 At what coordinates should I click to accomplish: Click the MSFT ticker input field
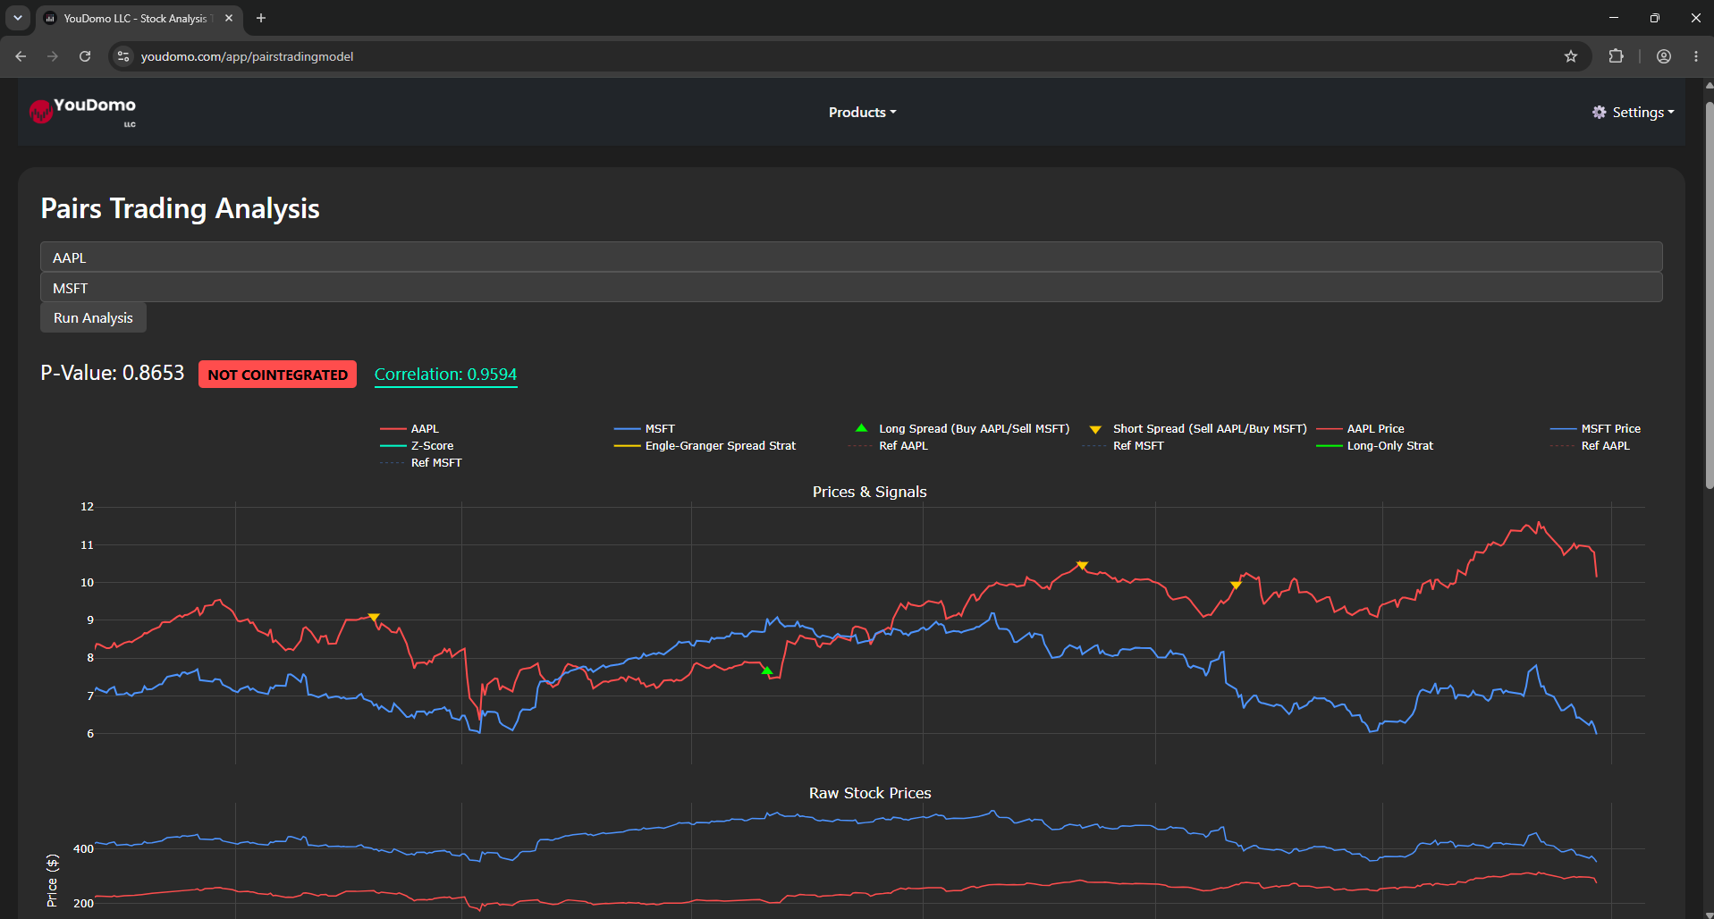pyautogui.click(x=851, y=288)
